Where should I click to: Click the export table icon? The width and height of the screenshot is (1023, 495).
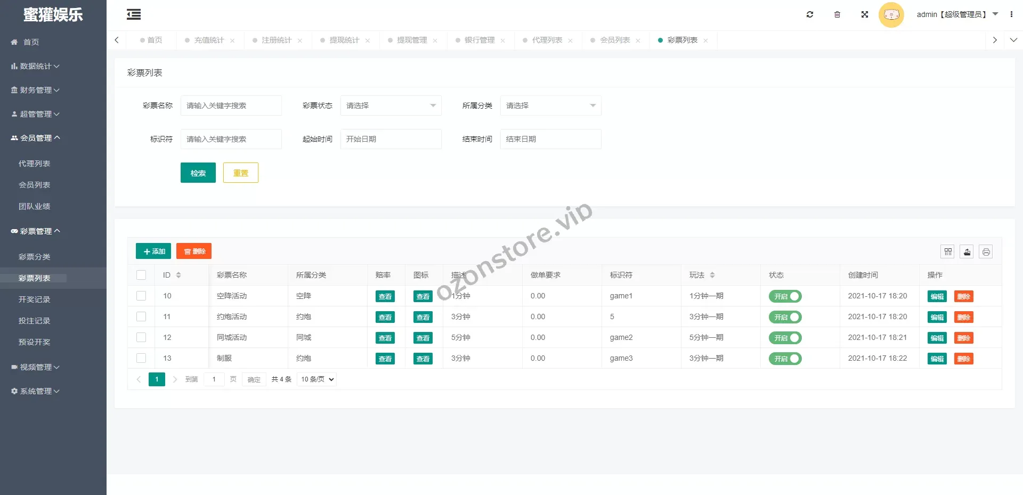[x=967, y=251]
